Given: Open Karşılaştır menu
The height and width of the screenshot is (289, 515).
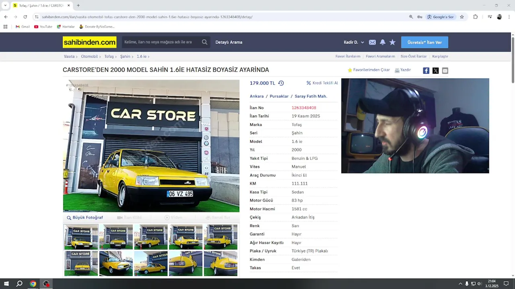Looking at the screenshot, I should pyautogui.click(x=440, y=57).
